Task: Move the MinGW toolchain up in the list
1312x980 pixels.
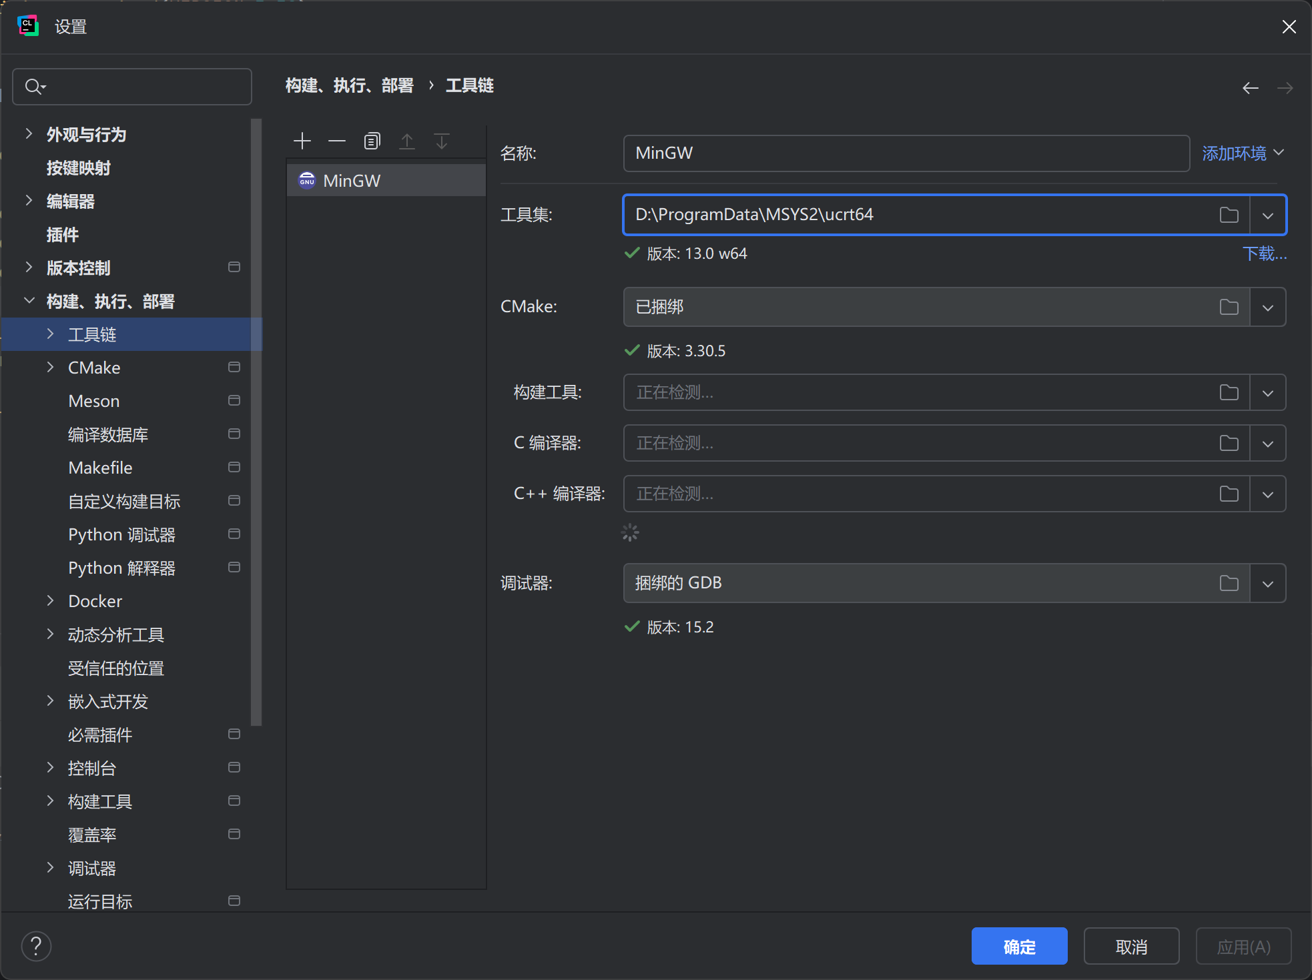Action: [407, 141]
